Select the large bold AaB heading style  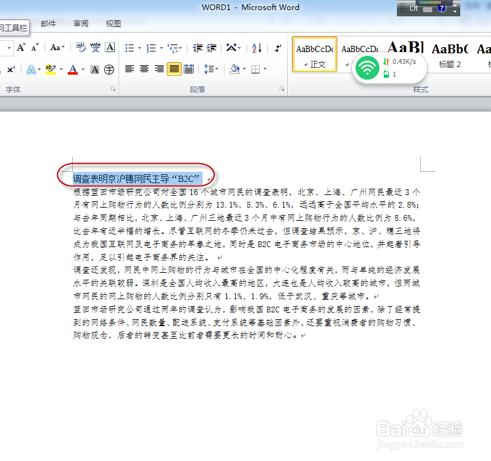coord(405,48)
